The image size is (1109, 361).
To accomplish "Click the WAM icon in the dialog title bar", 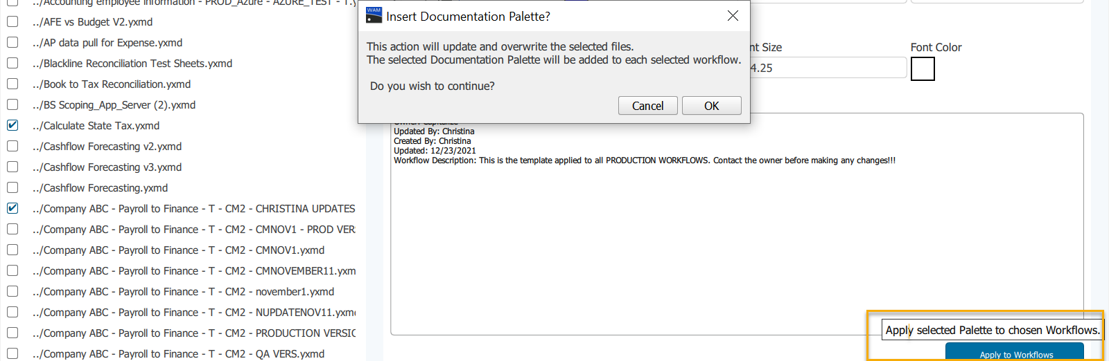I will point(374,15).
